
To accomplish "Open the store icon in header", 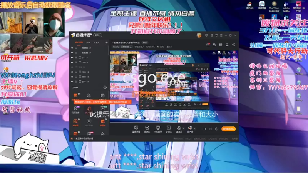I will [221, 45].
